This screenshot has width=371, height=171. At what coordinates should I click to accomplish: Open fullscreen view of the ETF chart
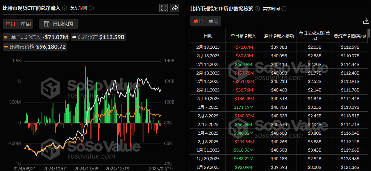[x=164, y=8]
